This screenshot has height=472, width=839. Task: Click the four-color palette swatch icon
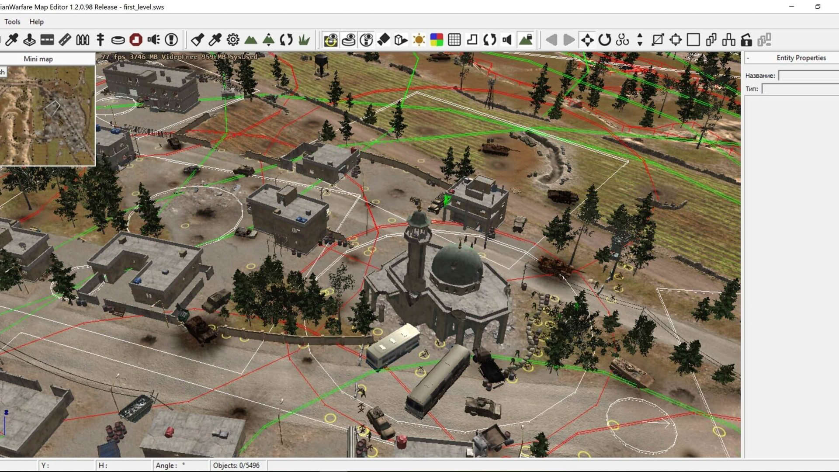click(437, 40)
